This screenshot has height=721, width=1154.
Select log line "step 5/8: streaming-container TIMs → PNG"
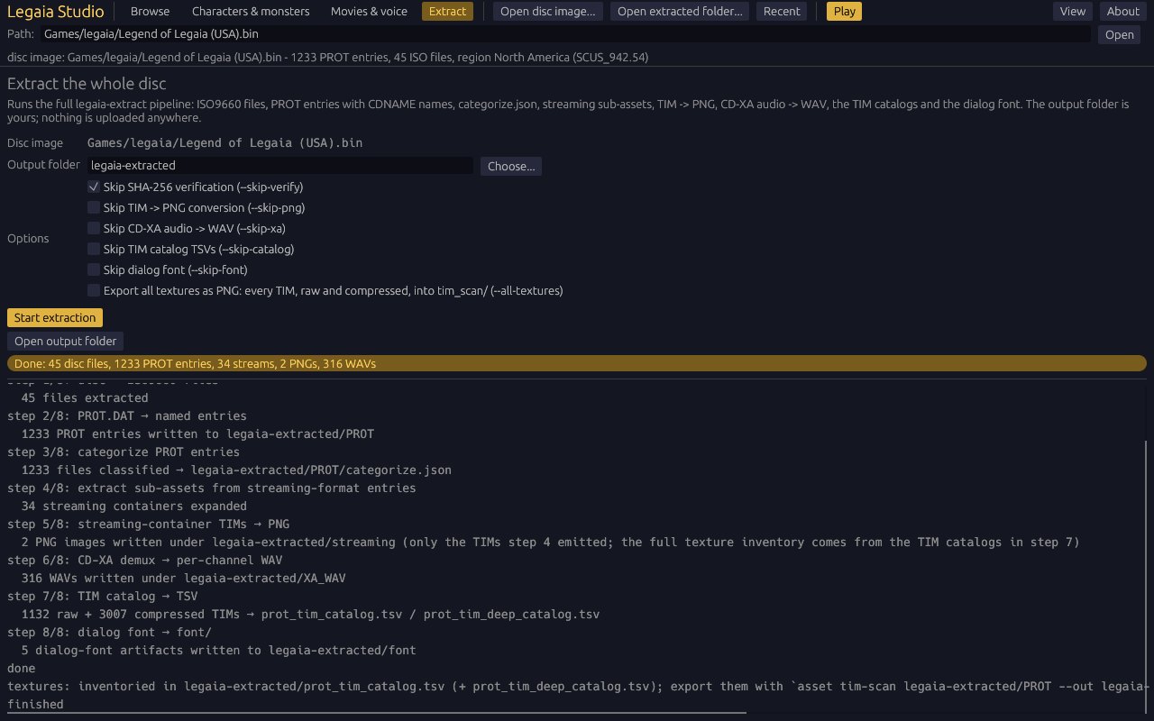tap(149, 525)
